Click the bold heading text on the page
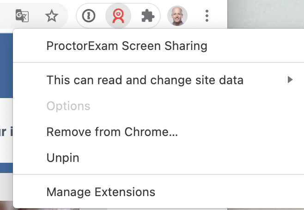This screenshot has width=304, height=210. [x=6, y=131]
